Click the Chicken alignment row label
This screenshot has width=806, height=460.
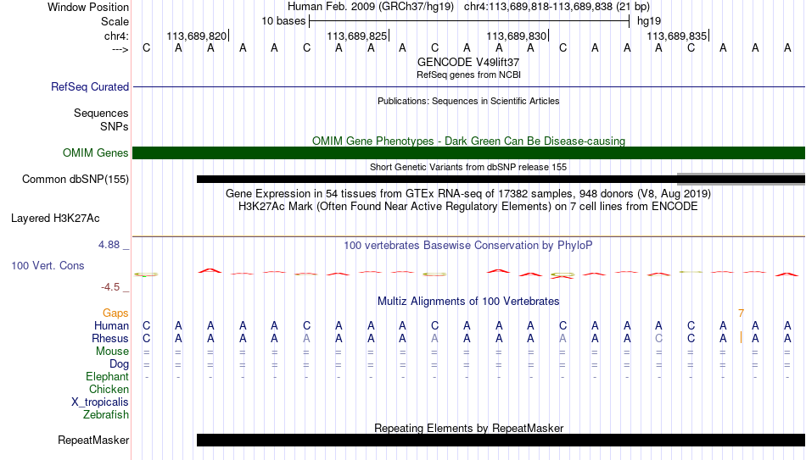[x=109, y=390]
